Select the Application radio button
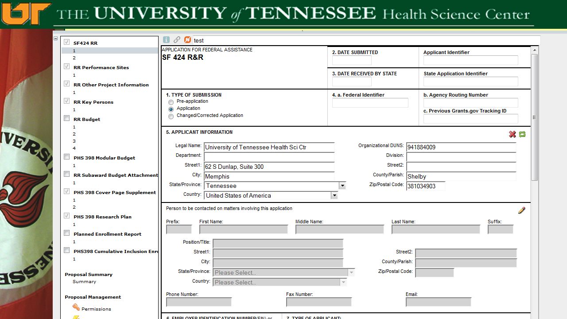The width and height of the screenshot is (567, 319). [171, 109]
